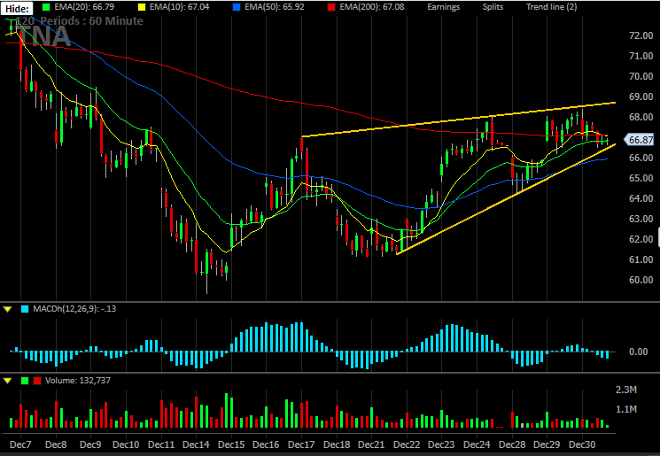Click the Dec24 date label
The image size is (660, 456).
[x=477, y=444]
